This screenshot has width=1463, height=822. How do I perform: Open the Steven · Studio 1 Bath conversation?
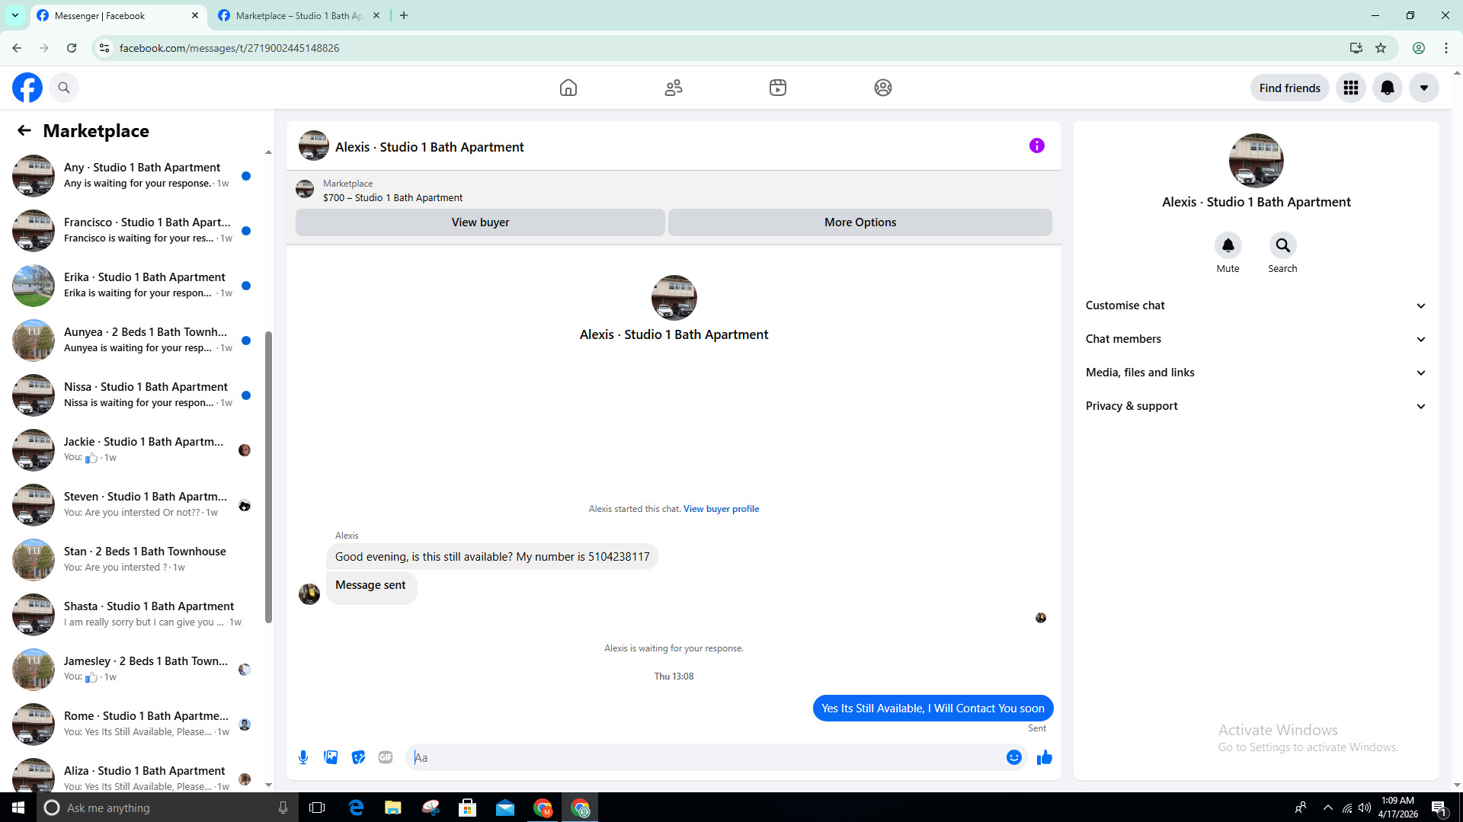point(133,504)
